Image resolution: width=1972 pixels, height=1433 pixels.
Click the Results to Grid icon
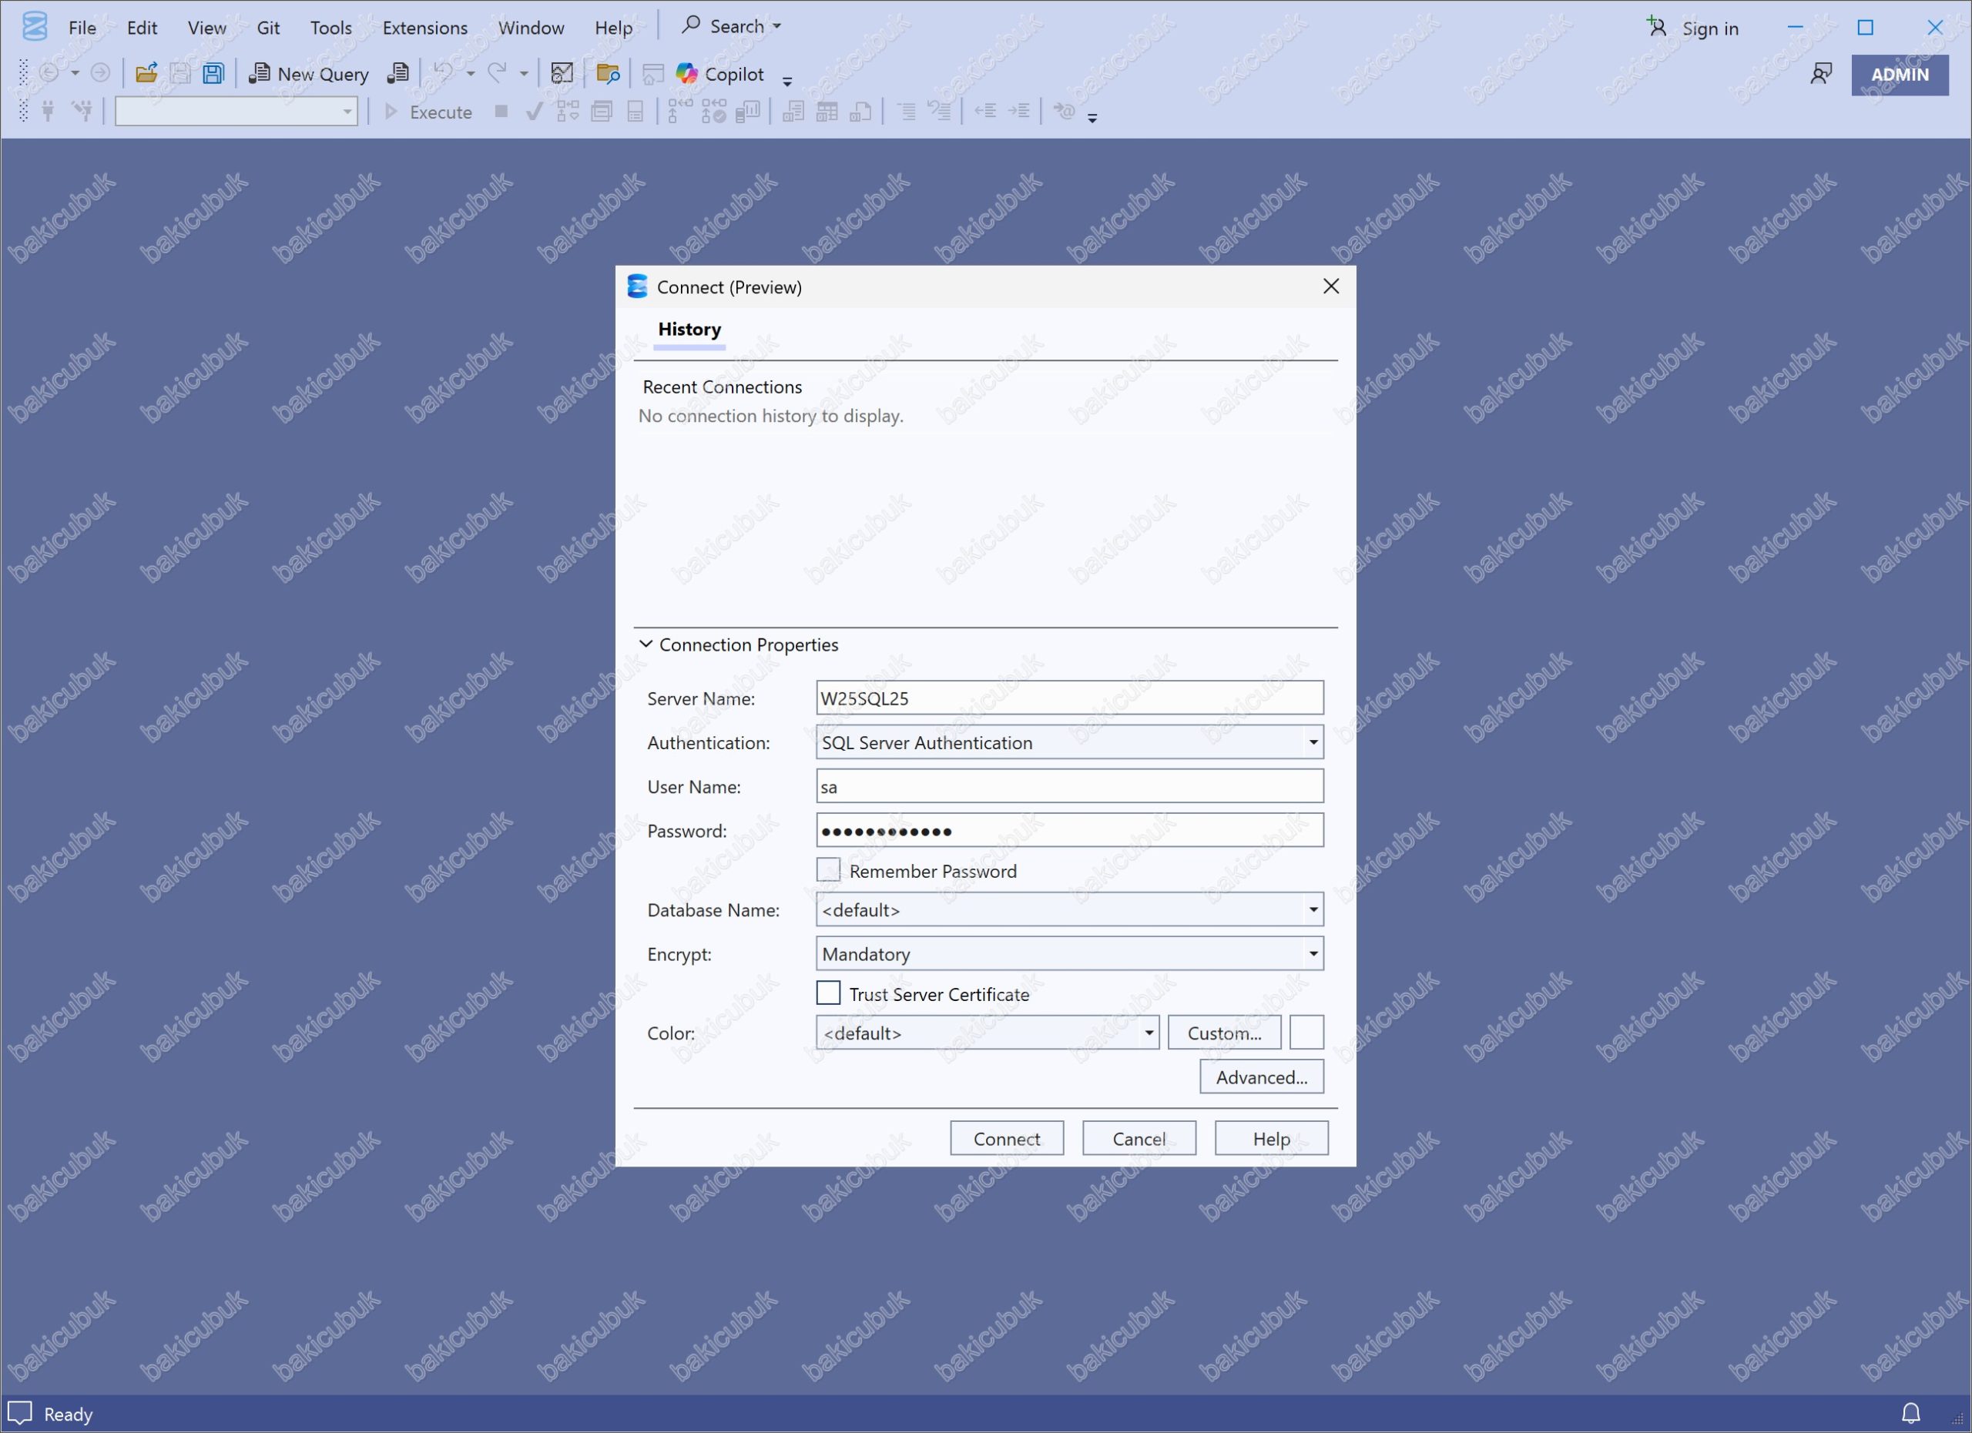827,111
